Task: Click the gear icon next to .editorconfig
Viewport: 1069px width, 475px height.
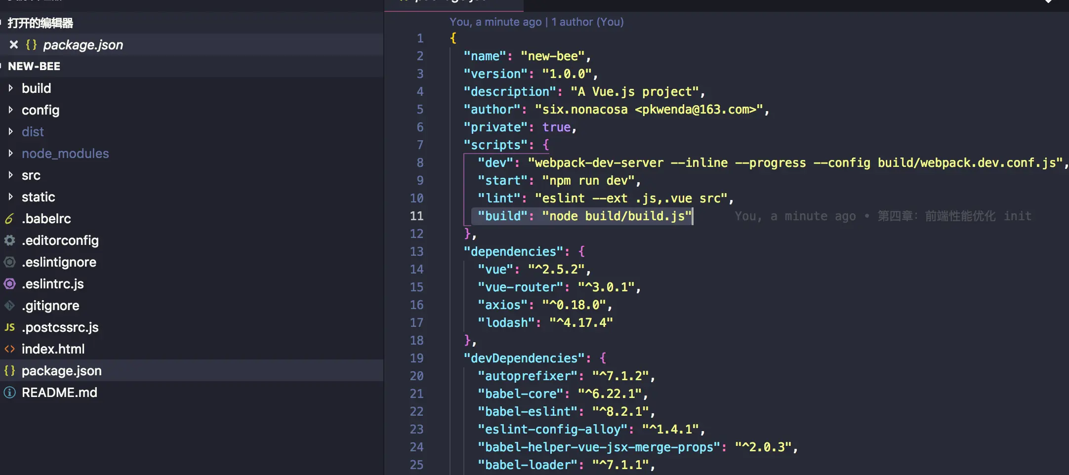Action: tap(9, 240)
